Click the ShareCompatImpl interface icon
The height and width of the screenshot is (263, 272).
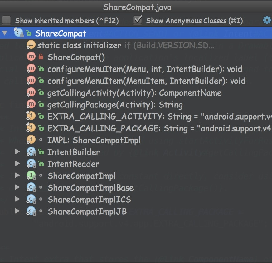31,175
